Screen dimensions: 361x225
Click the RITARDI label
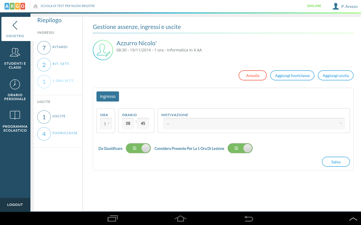pos(60,47)
